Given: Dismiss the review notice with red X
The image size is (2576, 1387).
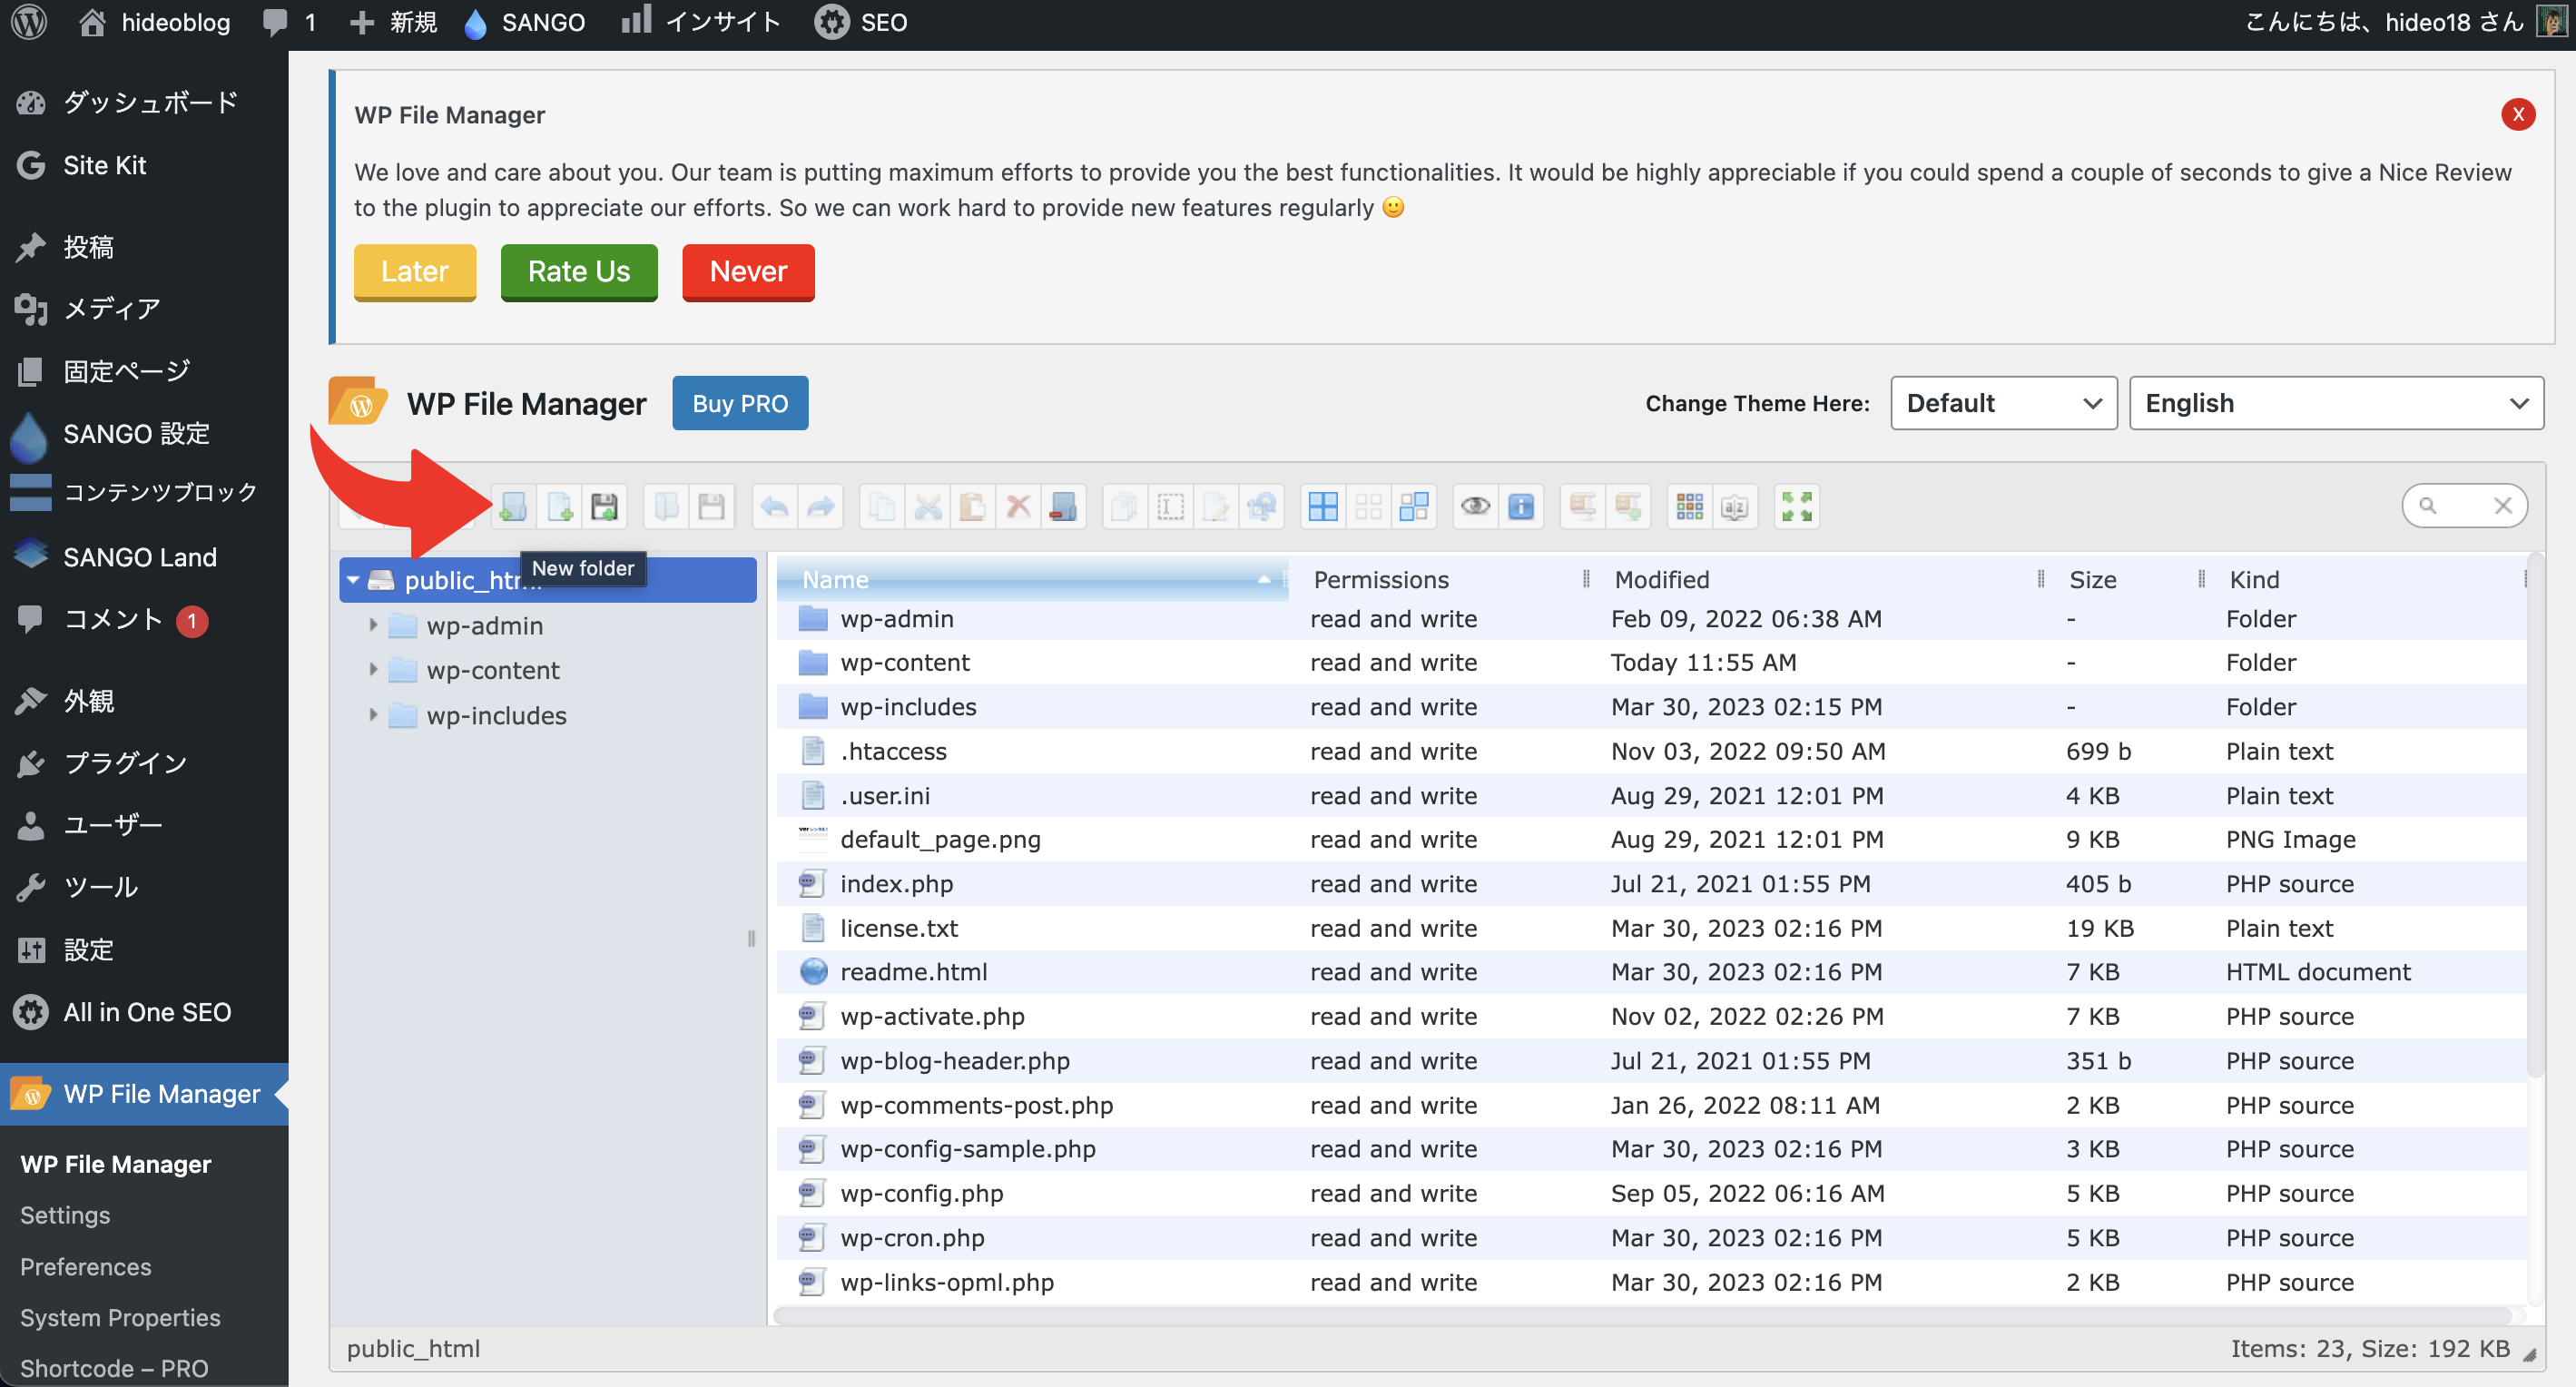Looking at the screenshot, I should click(x=2518, y=114).
